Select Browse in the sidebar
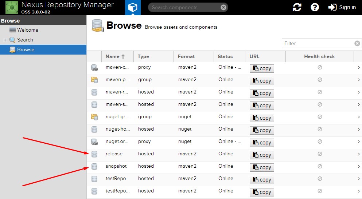Screen dimensions: 362x199 tap(43, 49)
